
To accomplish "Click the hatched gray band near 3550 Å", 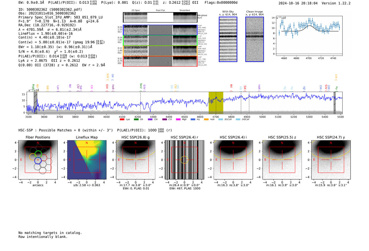I will [x=35, y=103].
